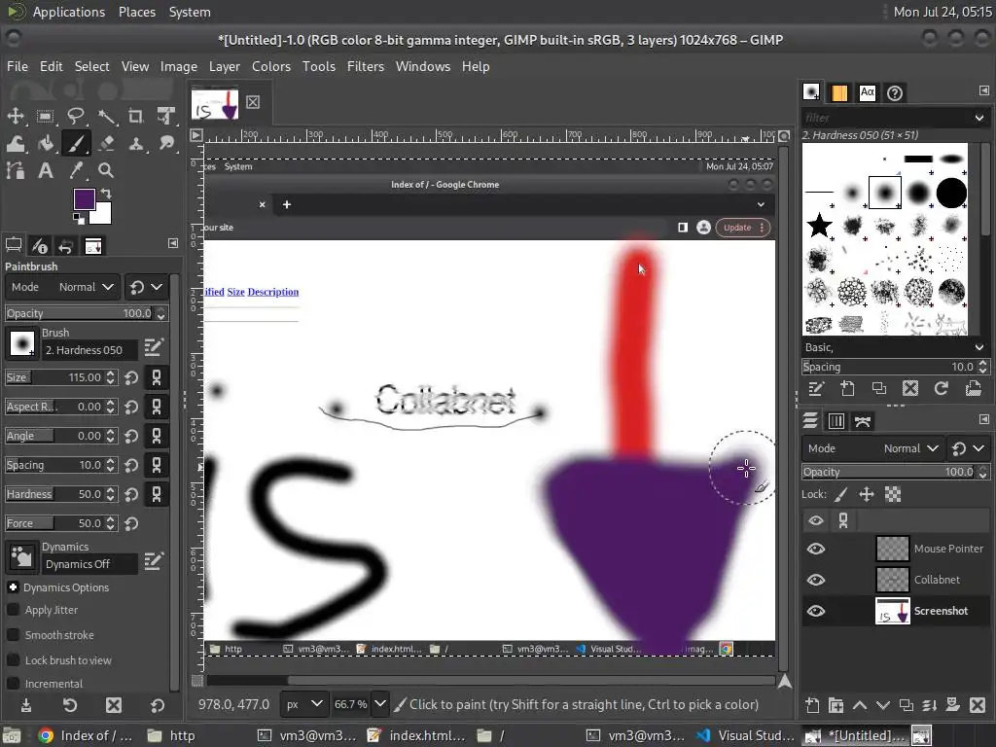Screen dimensions: 996x747
Task: Enable Apply Jitter checkbox
Action: tap(13, 610)
